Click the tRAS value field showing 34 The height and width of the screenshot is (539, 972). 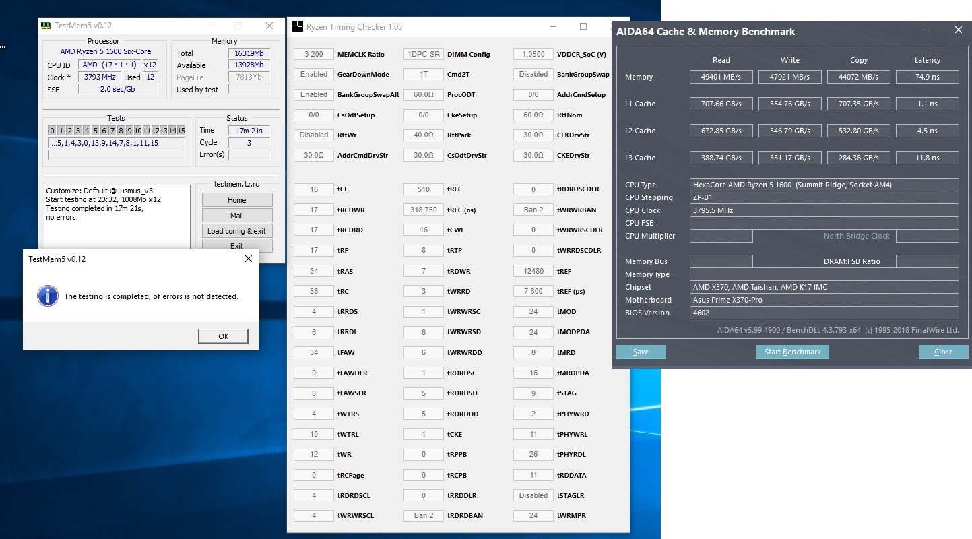[x=314, y=271]
